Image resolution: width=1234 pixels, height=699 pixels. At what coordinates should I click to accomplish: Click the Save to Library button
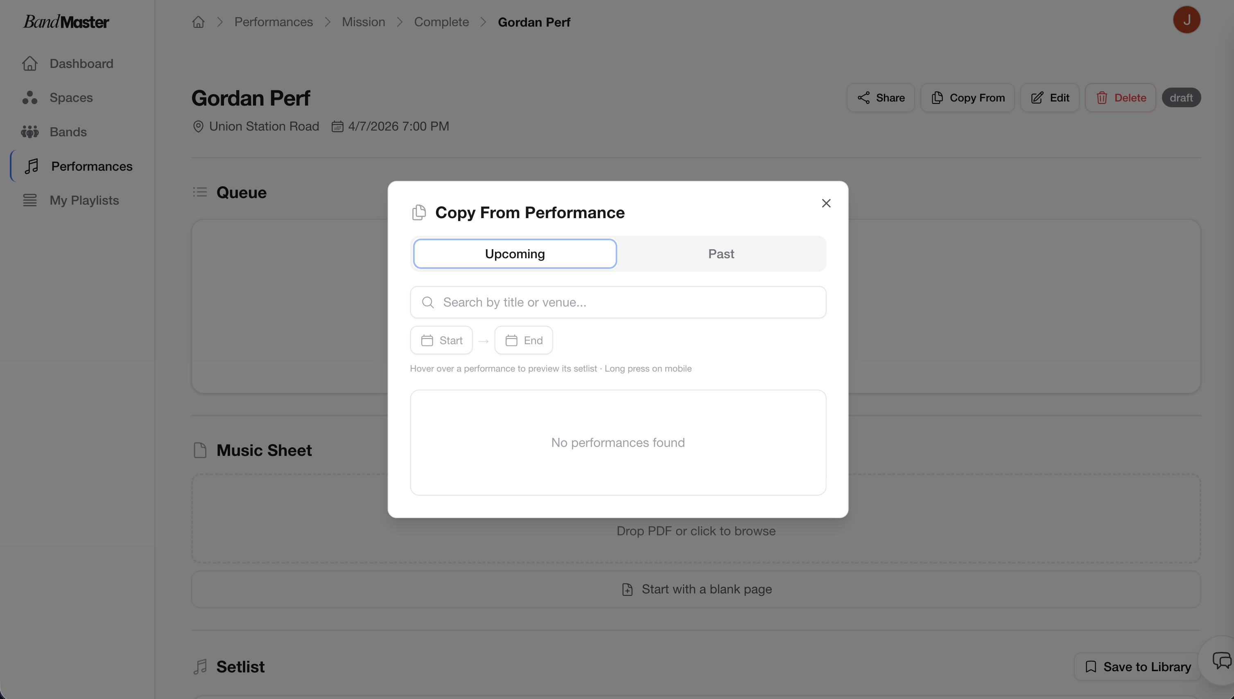point(1137,667)
